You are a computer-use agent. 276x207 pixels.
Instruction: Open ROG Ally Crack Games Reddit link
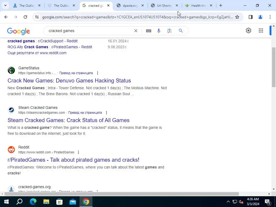point(50,47)
